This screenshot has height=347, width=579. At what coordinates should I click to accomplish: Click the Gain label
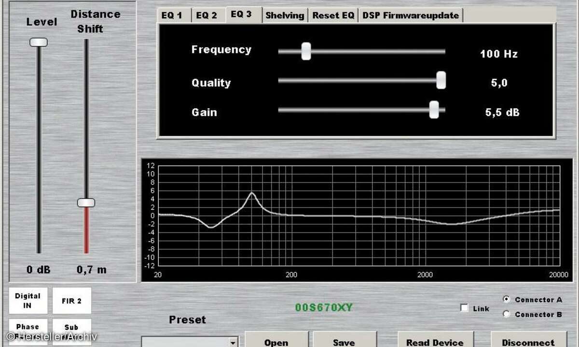pos(205,112)
